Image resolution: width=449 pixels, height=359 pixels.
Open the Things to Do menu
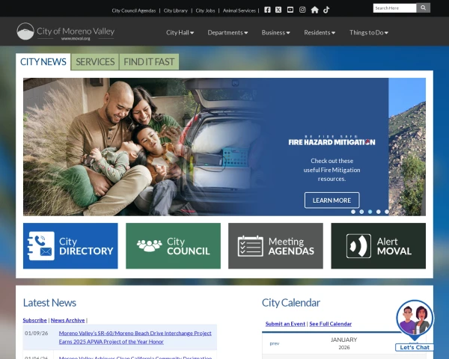point(369,33)
